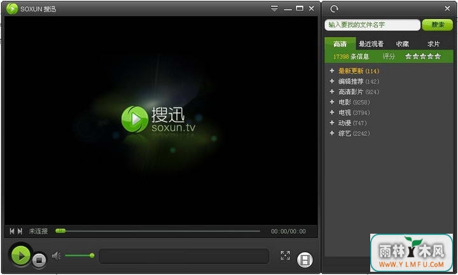Viewport: 458px width, 275px height.
Task: Close the right side panel
Action: pos(447,8)
